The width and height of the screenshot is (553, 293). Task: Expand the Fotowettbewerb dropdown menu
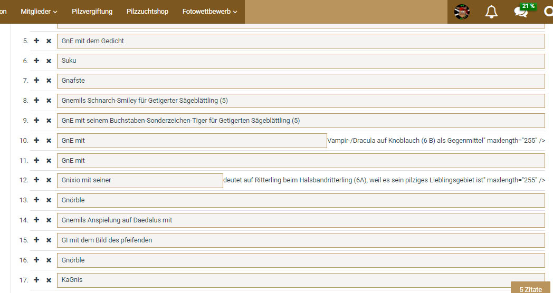click(x=209, y=12)
